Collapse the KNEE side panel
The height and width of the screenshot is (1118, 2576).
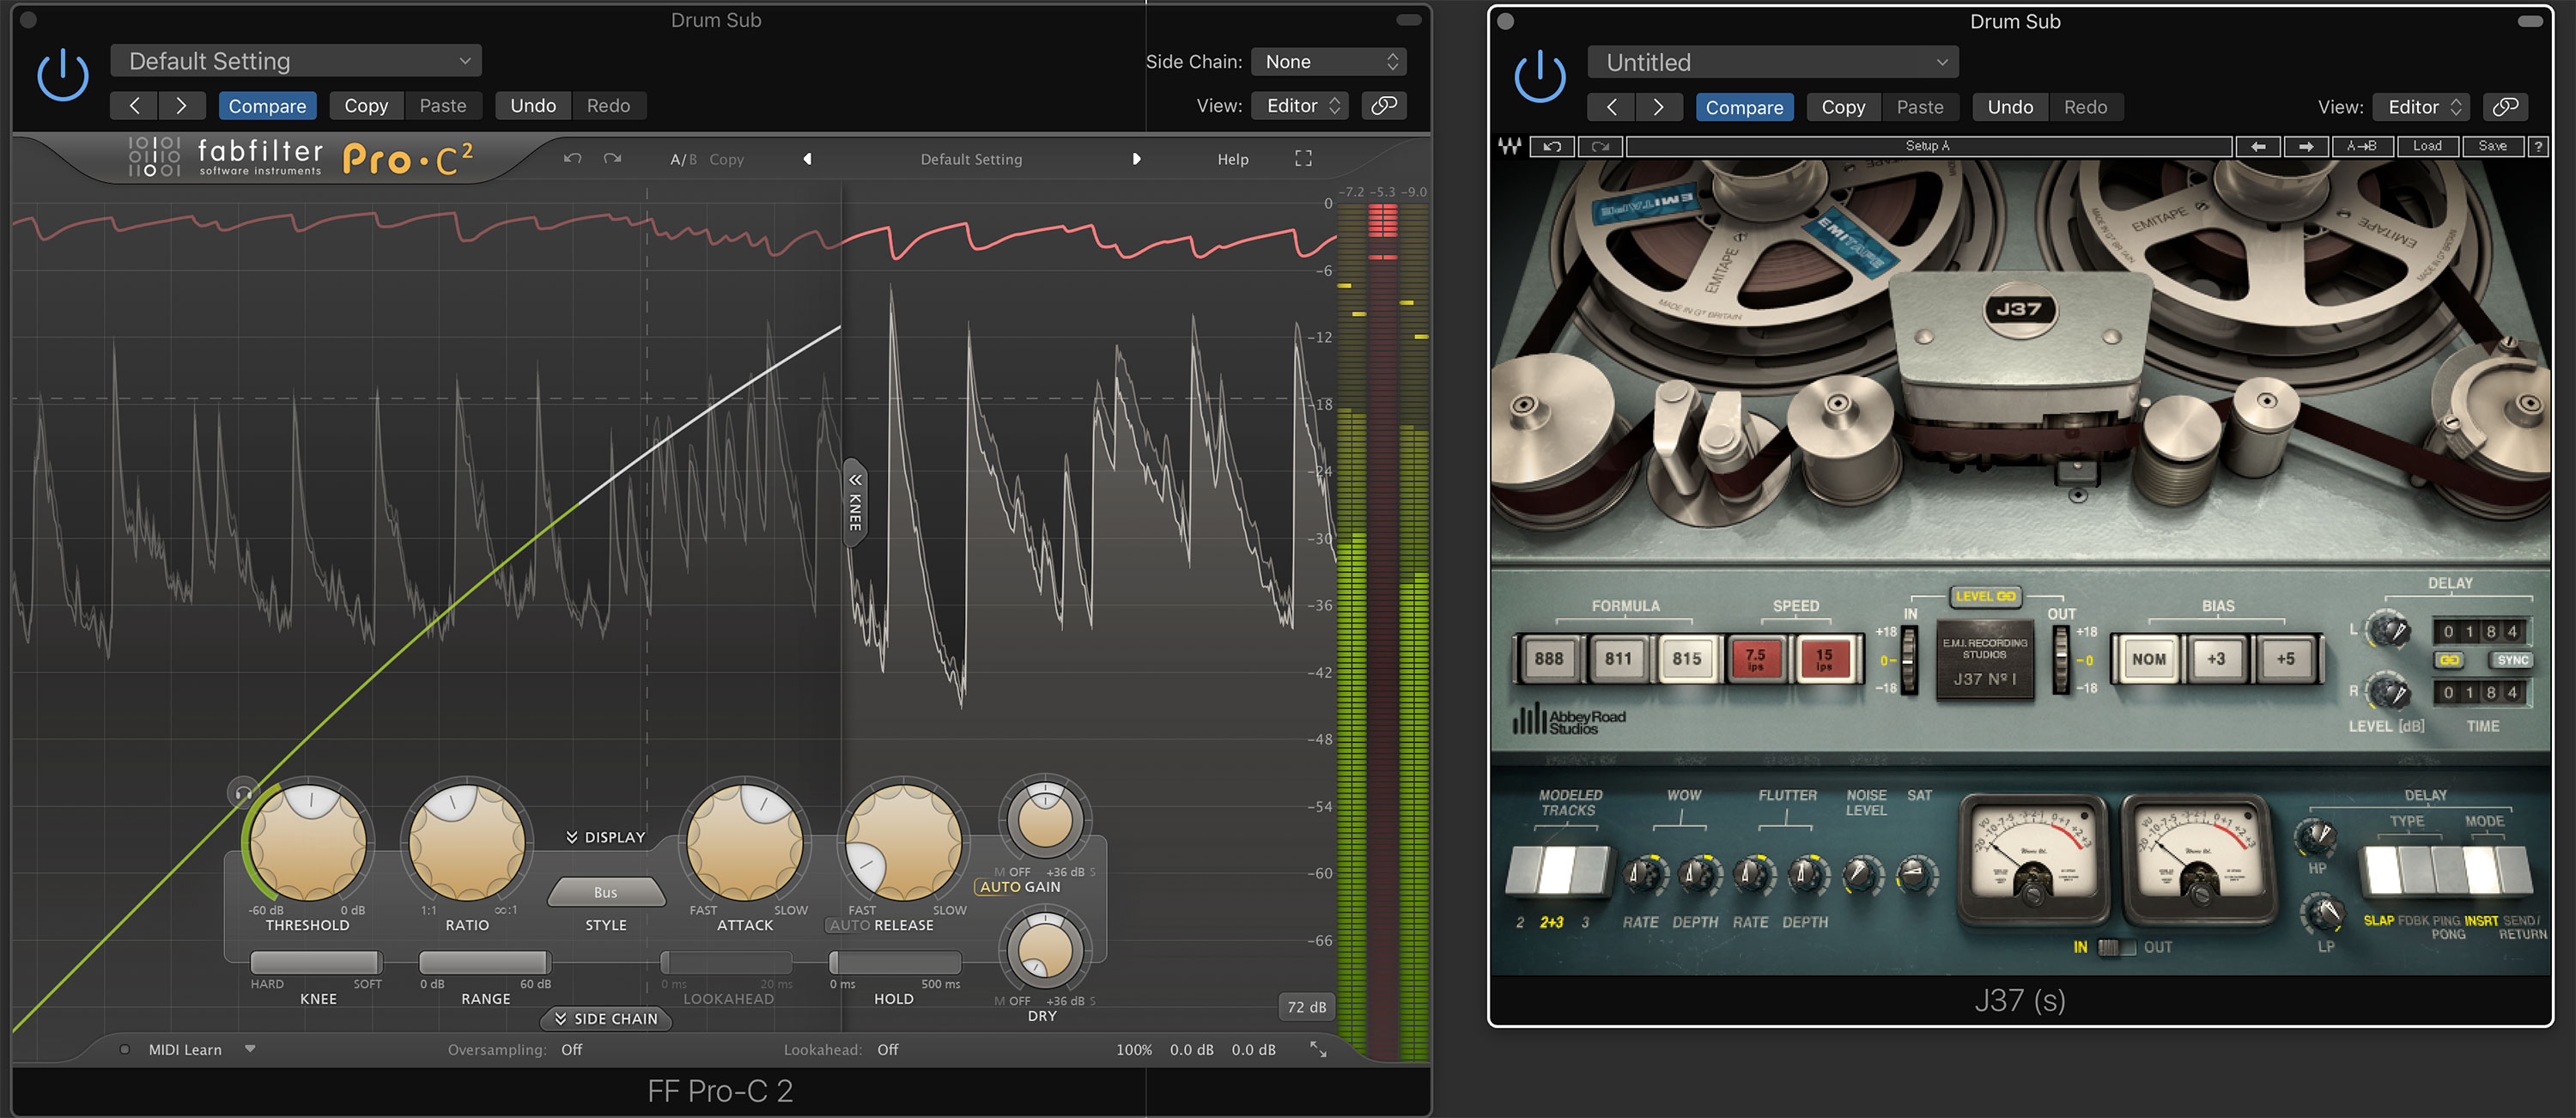point(855,502)
